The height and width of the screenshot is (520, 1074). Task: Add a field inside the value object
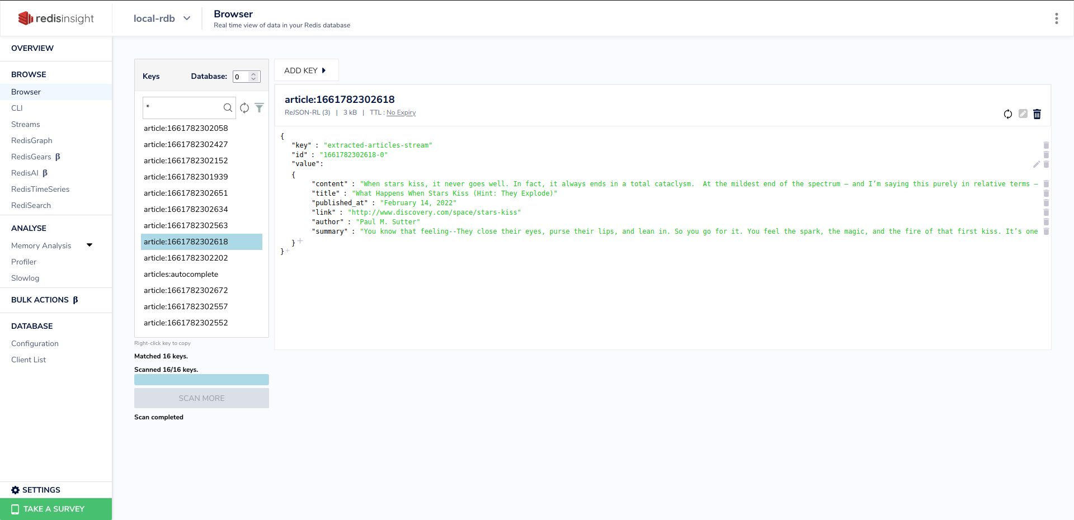[300, 241]
